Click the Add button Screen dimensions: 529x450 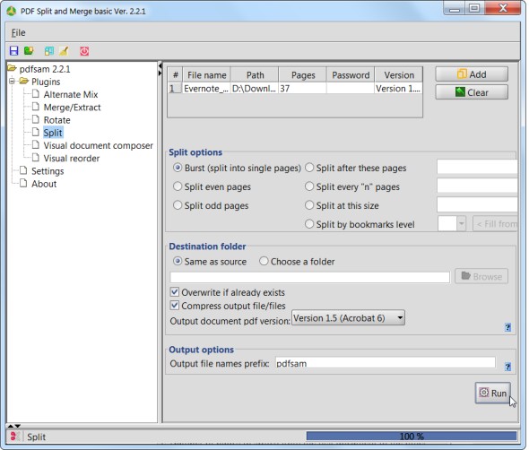click(x=472, y=74)
